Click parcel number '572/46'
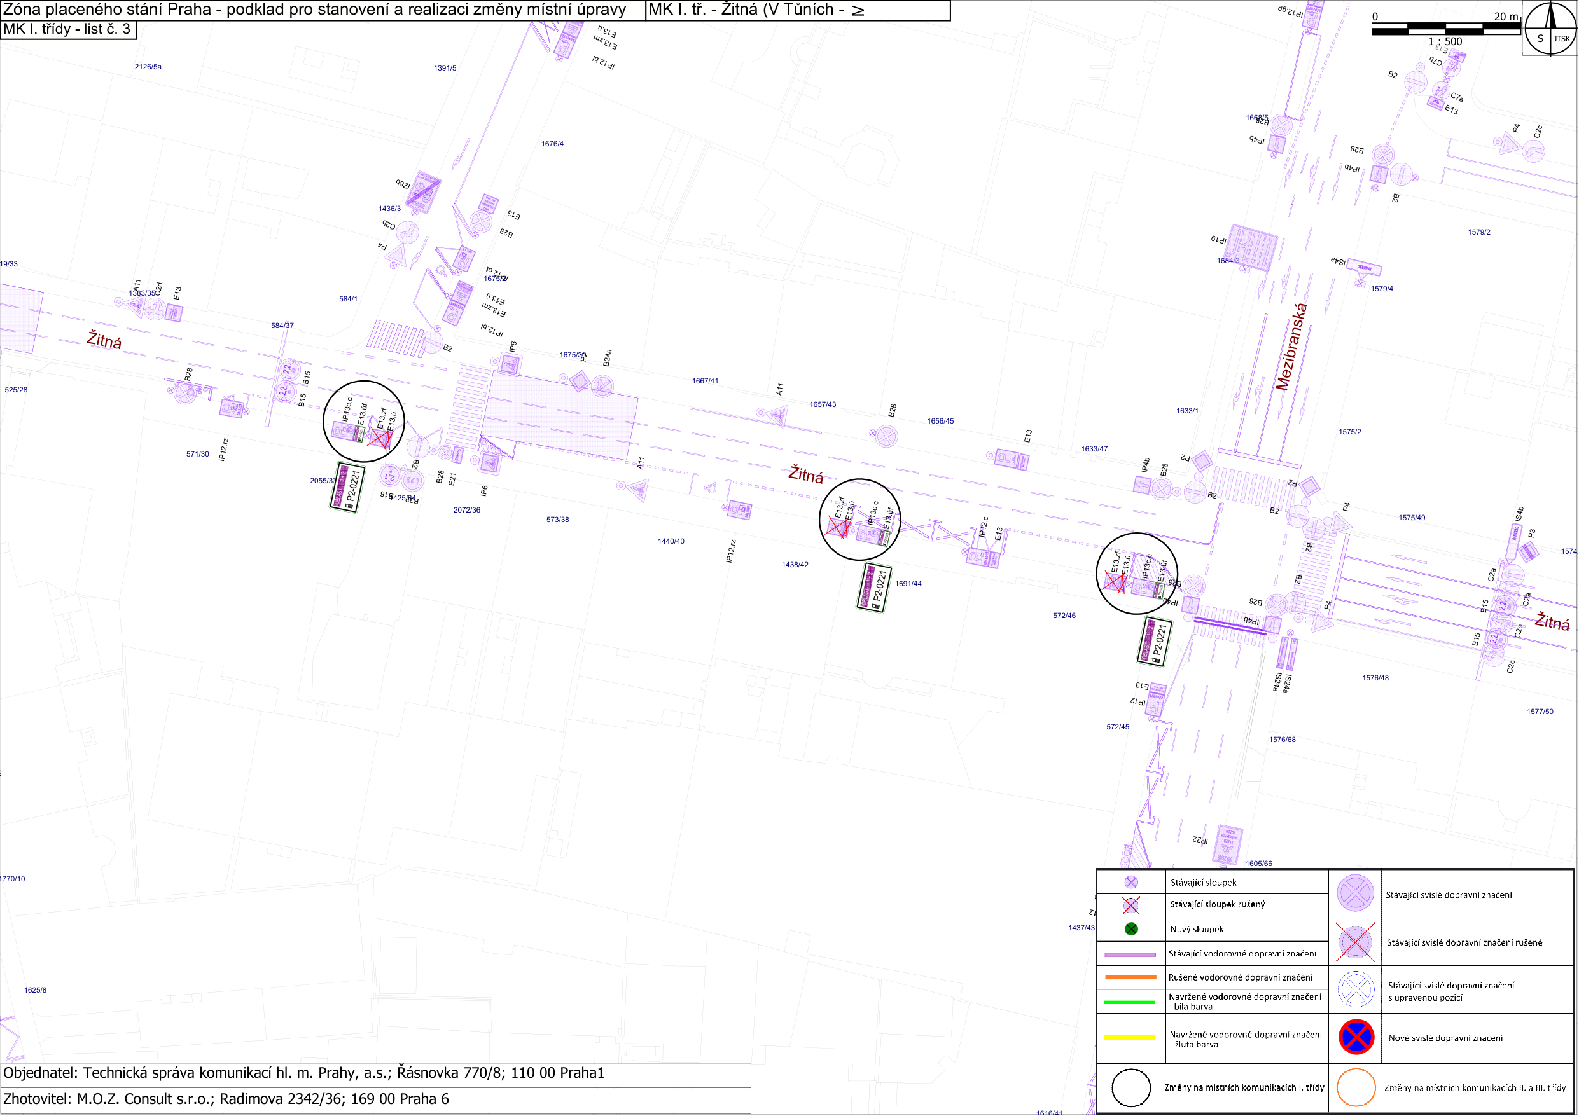This screenshot has width=1579, height=1116. [1064, 616]
